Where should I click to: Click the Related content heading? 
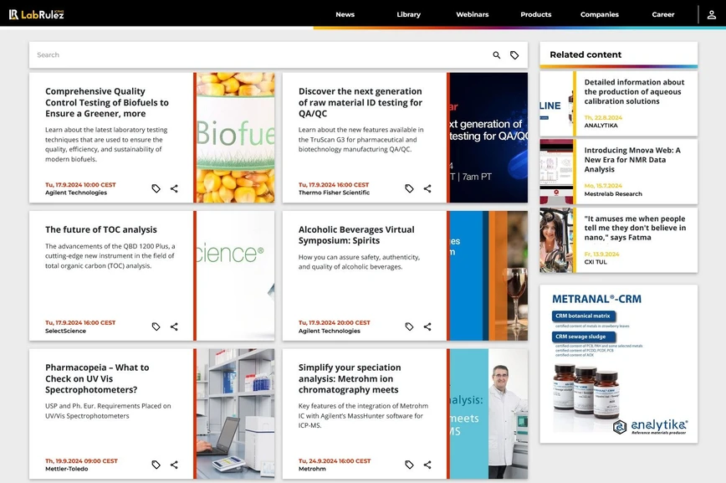tap(585, 54)
